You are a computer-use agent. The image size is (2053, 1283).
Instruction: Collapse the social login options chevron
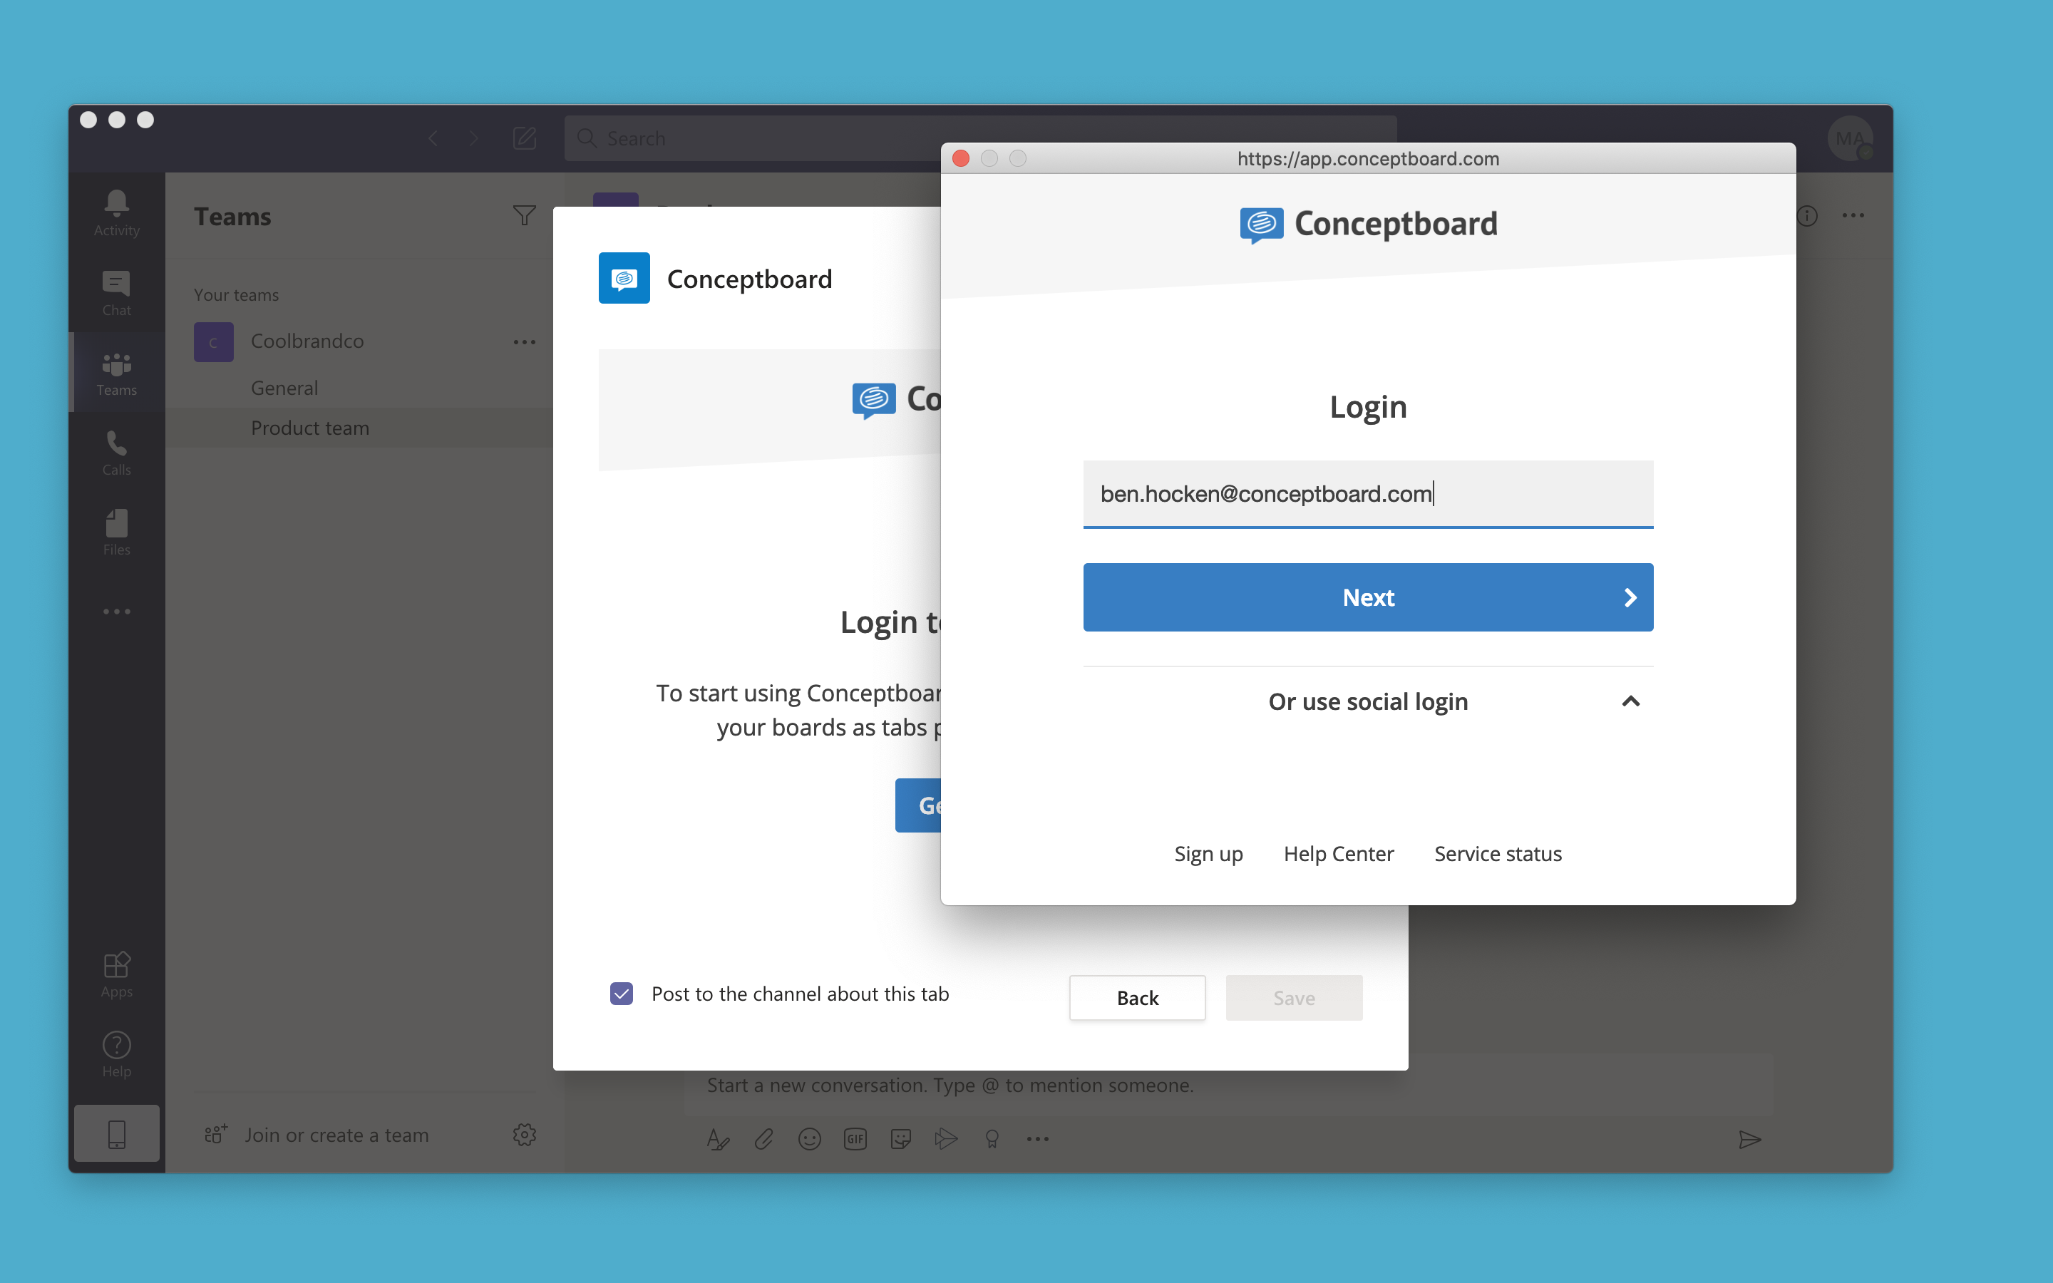coord(1629,701)
